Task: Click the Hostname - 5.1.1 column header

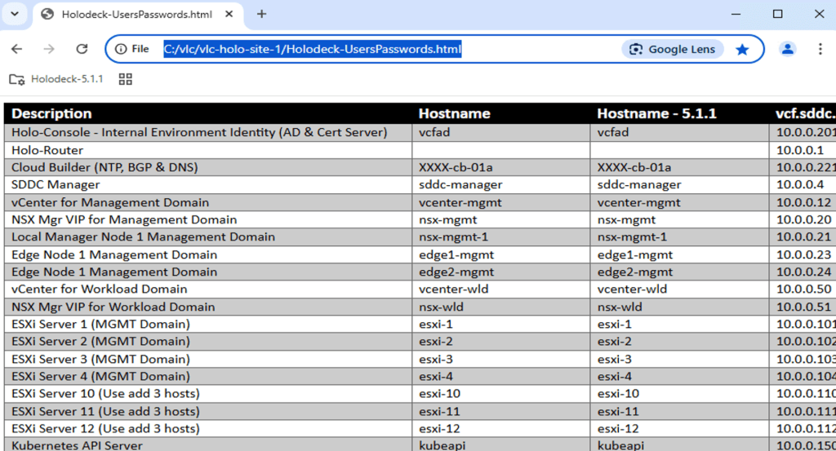Action: point(656,113)
